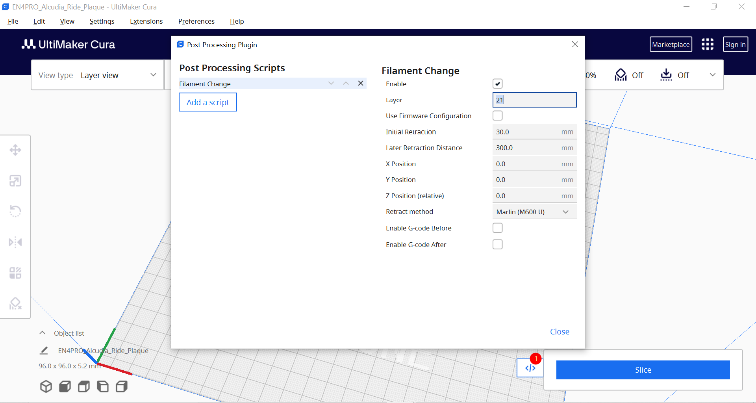Image resolution: width=756 pixels, height=403 pixels.
Task: Move Filament Change script up
Action: tap(346, 83)
